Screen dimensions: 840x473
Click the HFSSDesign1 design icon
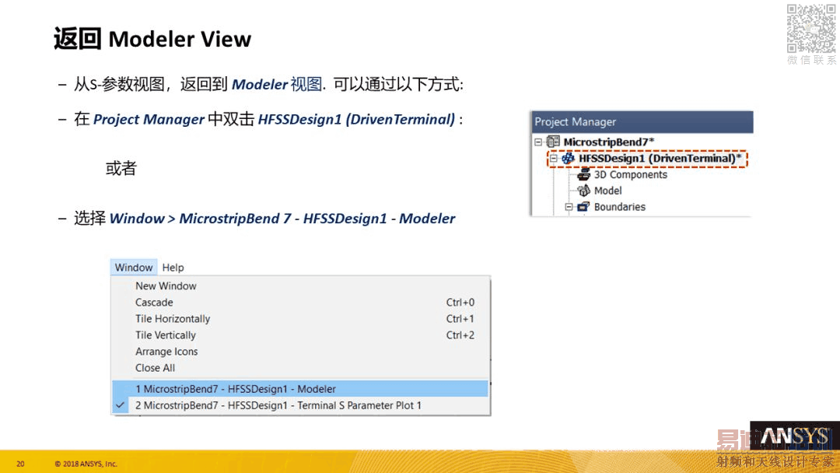coord(568,158)
